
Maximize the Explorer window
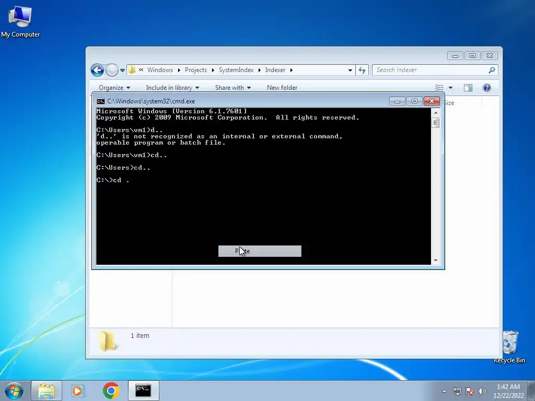click(472, 55)
